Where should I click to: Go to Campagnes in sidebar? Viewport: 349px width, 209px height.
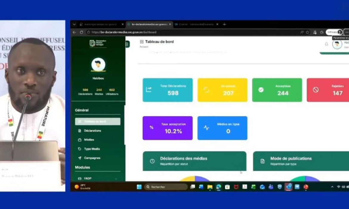(x=92, y=158)
